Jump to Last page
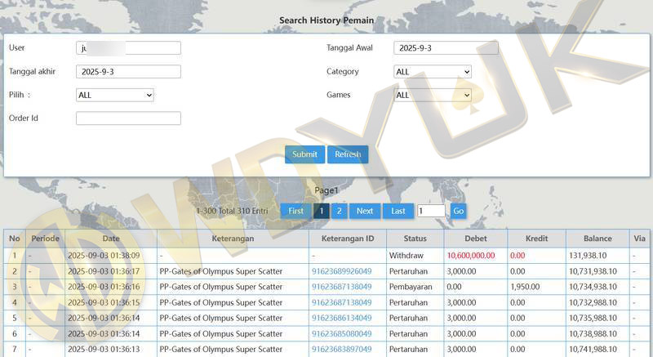This screenshot has width=653, height=357. click(398, 211)
